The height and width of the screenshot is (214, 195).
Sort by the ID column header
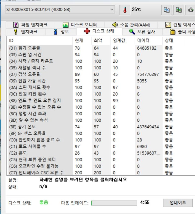(x=40, y=40)
